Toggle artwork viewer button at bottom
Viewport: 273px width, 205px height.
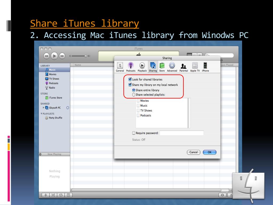(69, 195)
